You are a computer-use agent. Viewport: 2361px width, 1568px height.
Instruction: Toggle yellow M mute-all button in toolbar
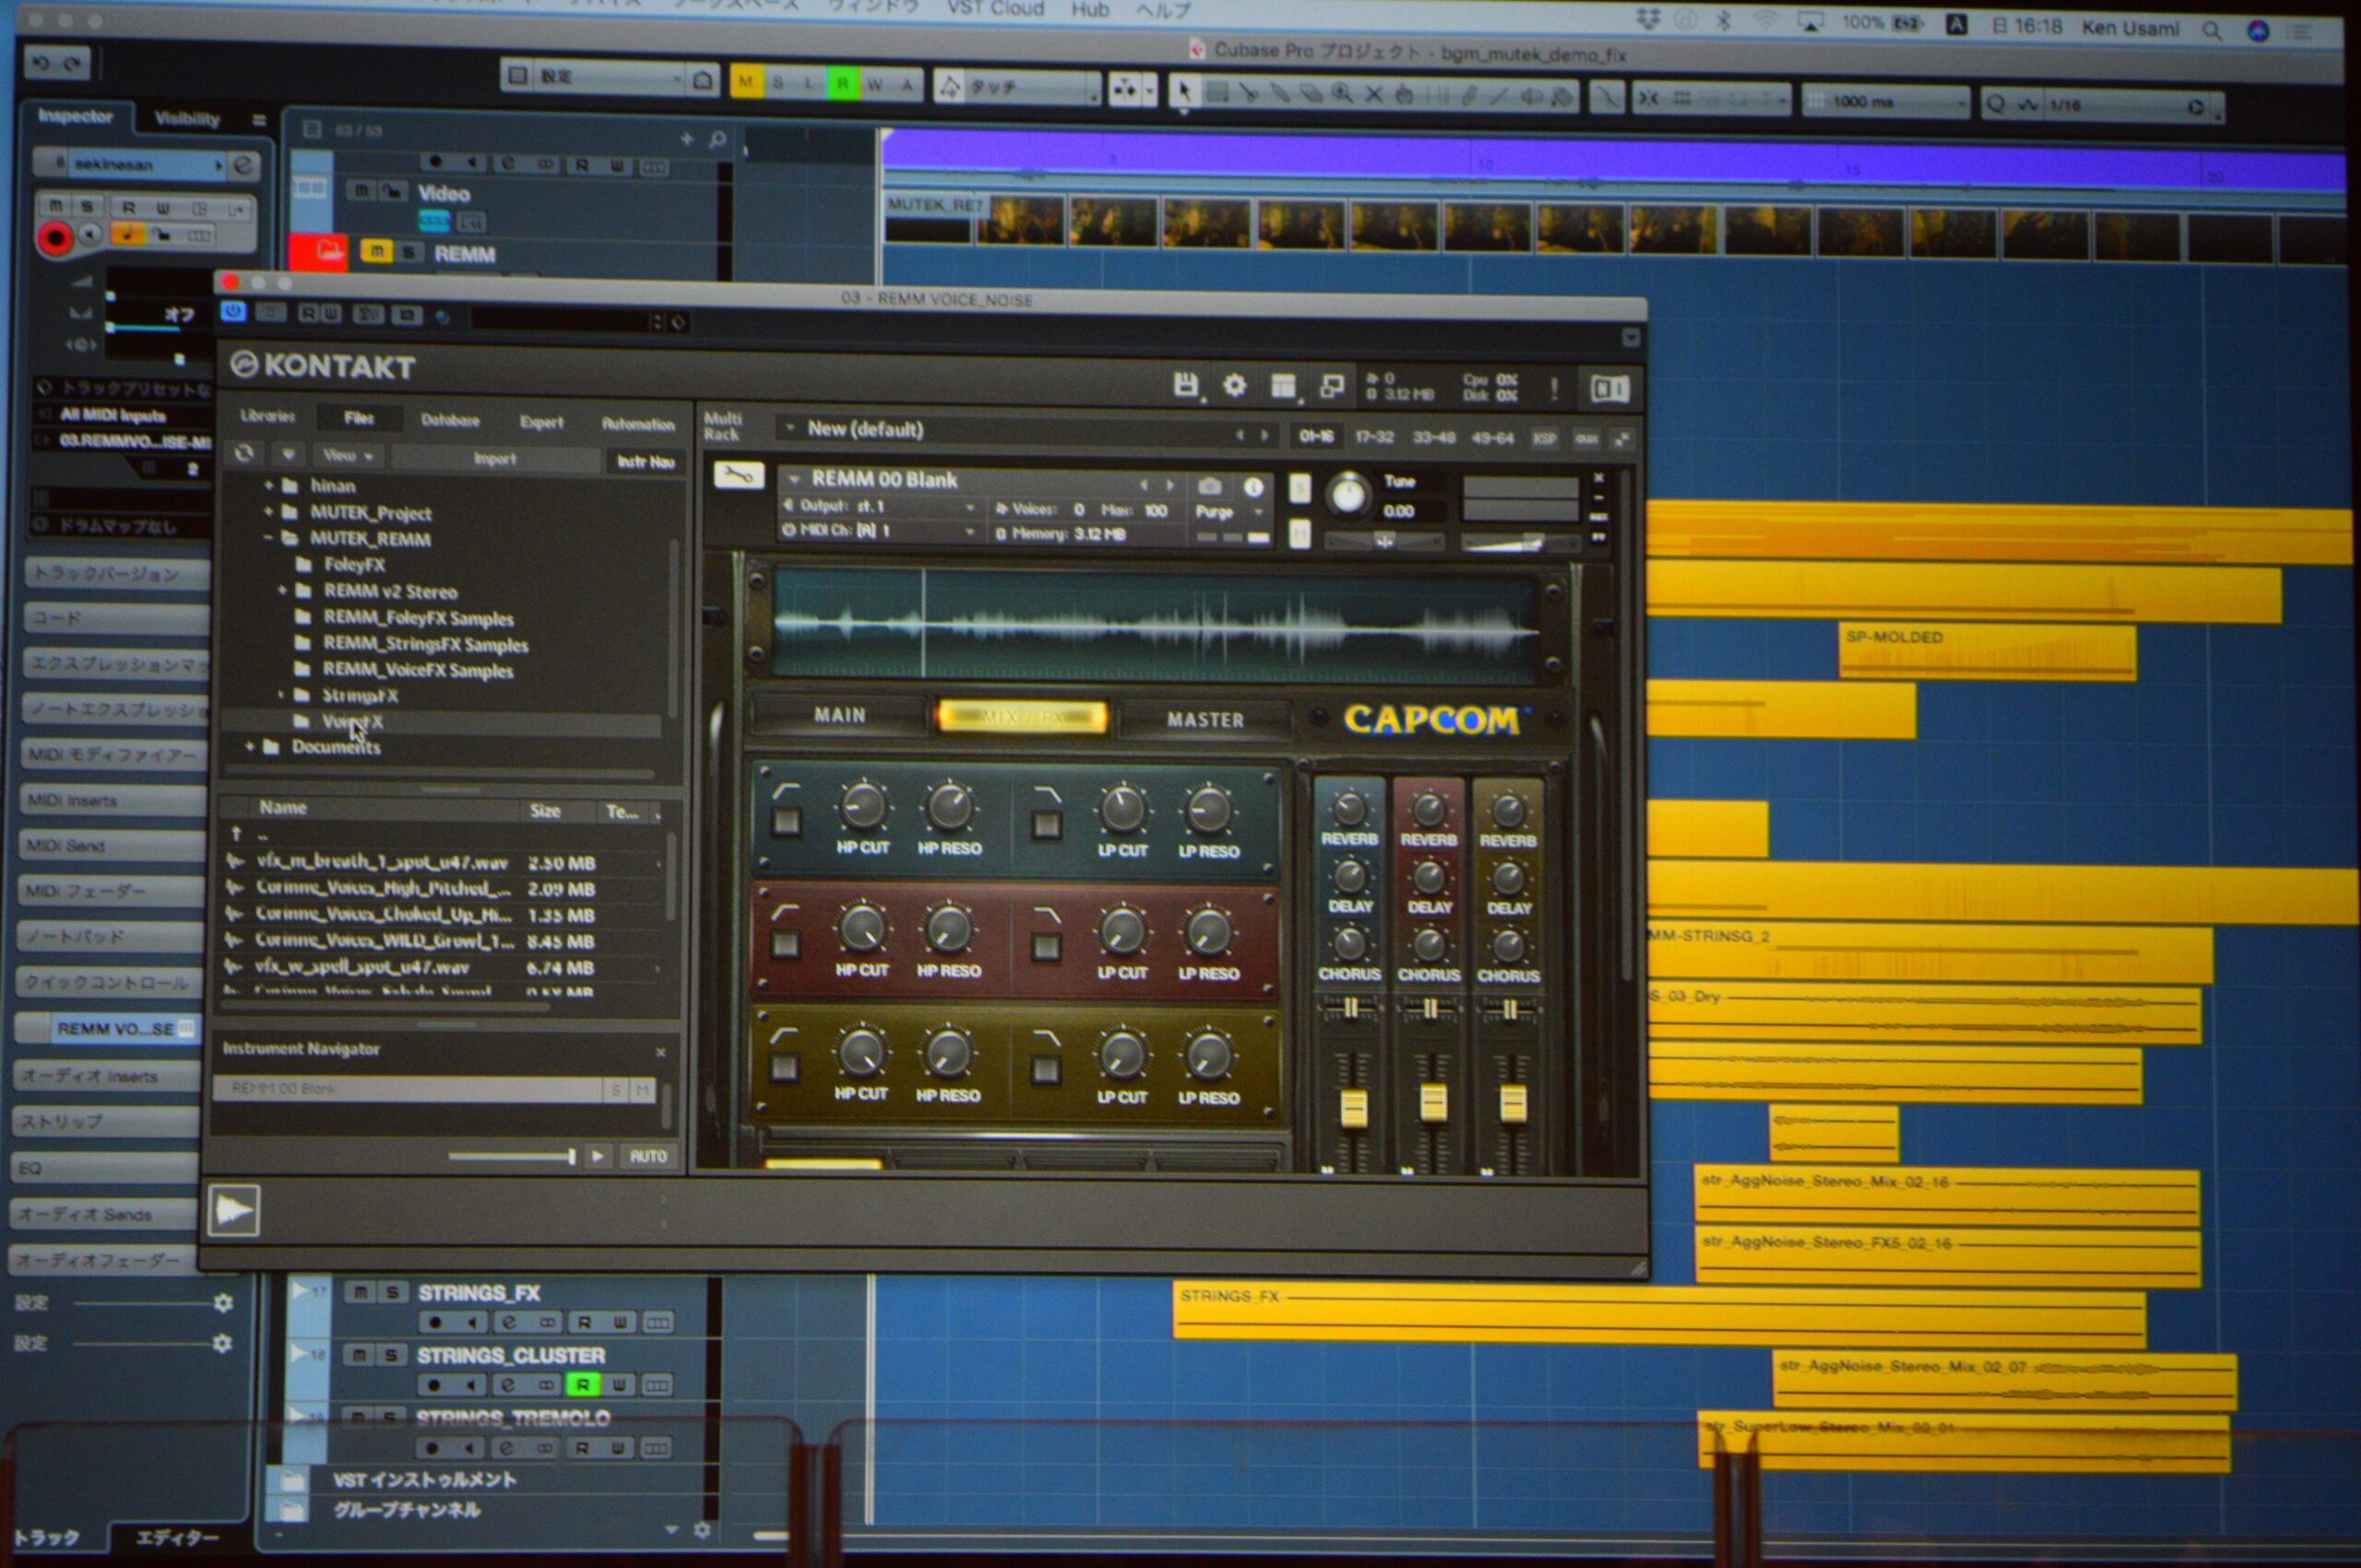(x=745, y=82)
